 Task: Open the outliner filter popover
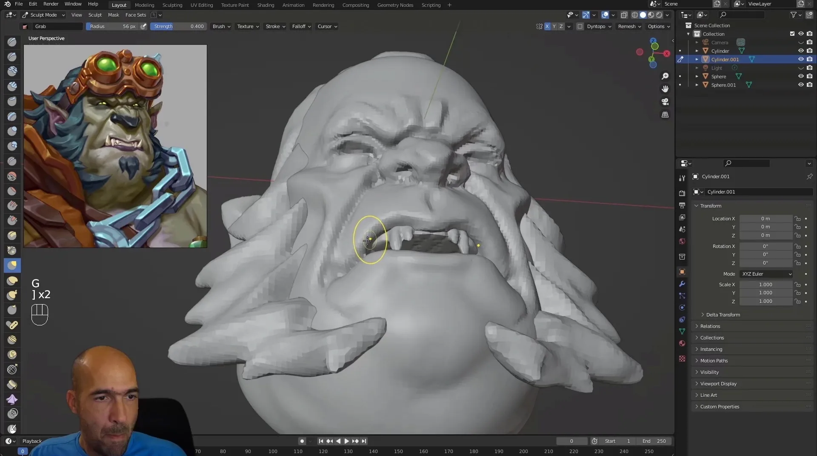(x=796, y=15)
